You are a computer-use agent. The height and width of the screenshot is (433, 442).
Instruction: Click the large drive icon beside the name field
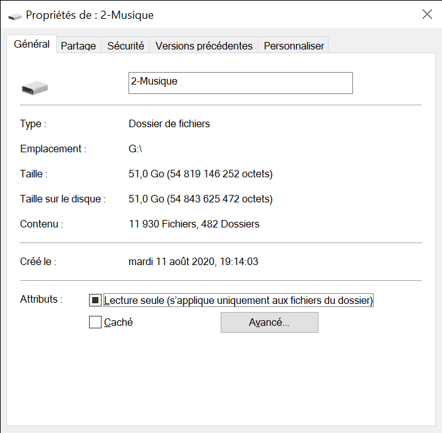[35, 88]
